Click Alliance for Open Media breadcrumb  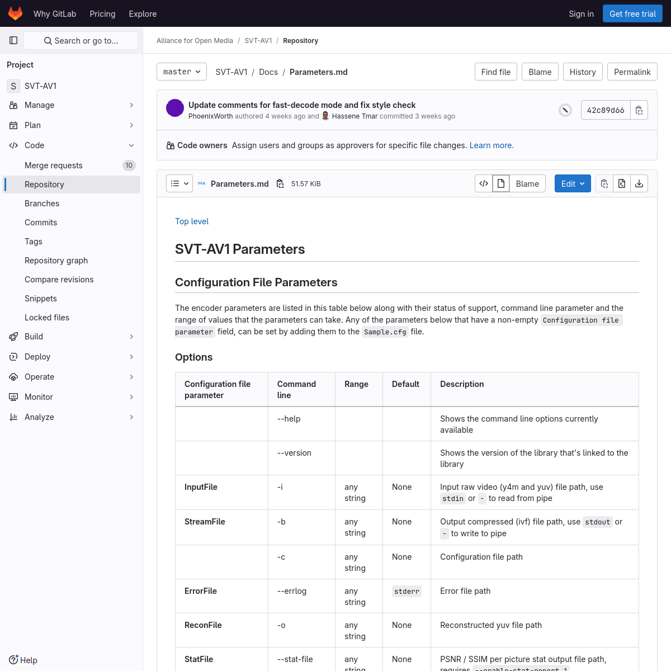[x=195, y=41]
